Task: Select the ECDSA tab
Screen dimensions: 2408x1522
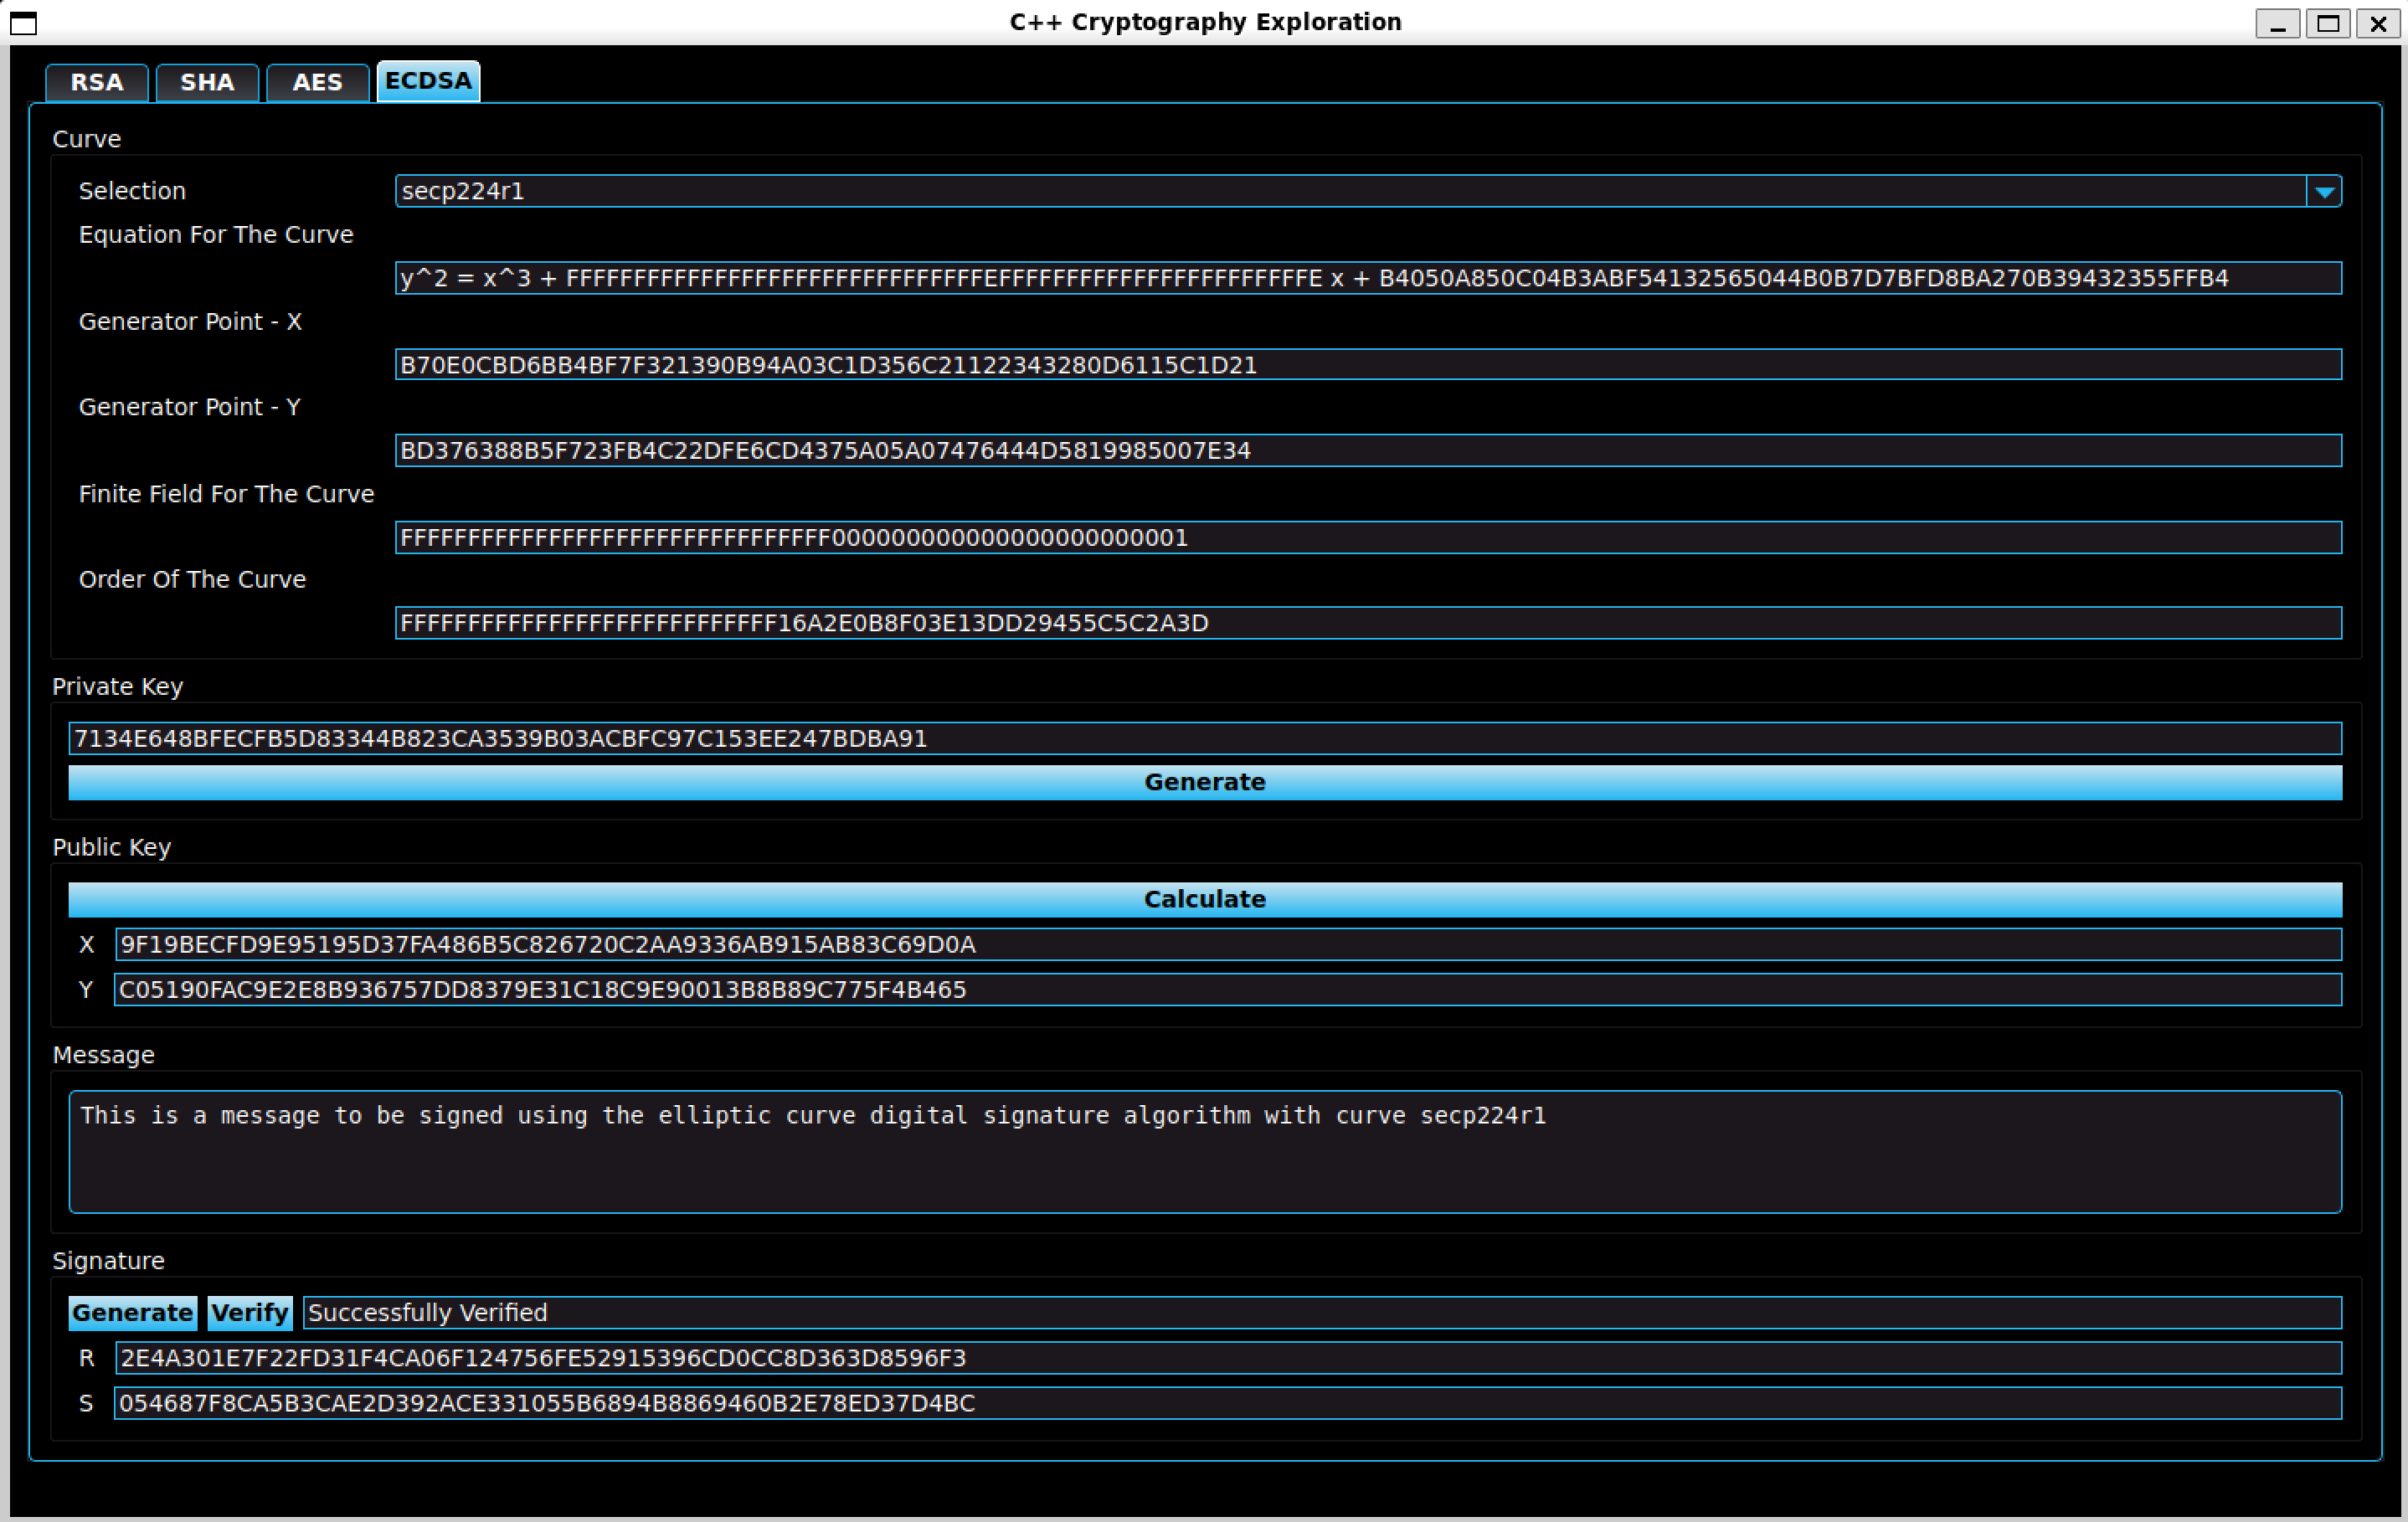Action: (x=428, y=81)
